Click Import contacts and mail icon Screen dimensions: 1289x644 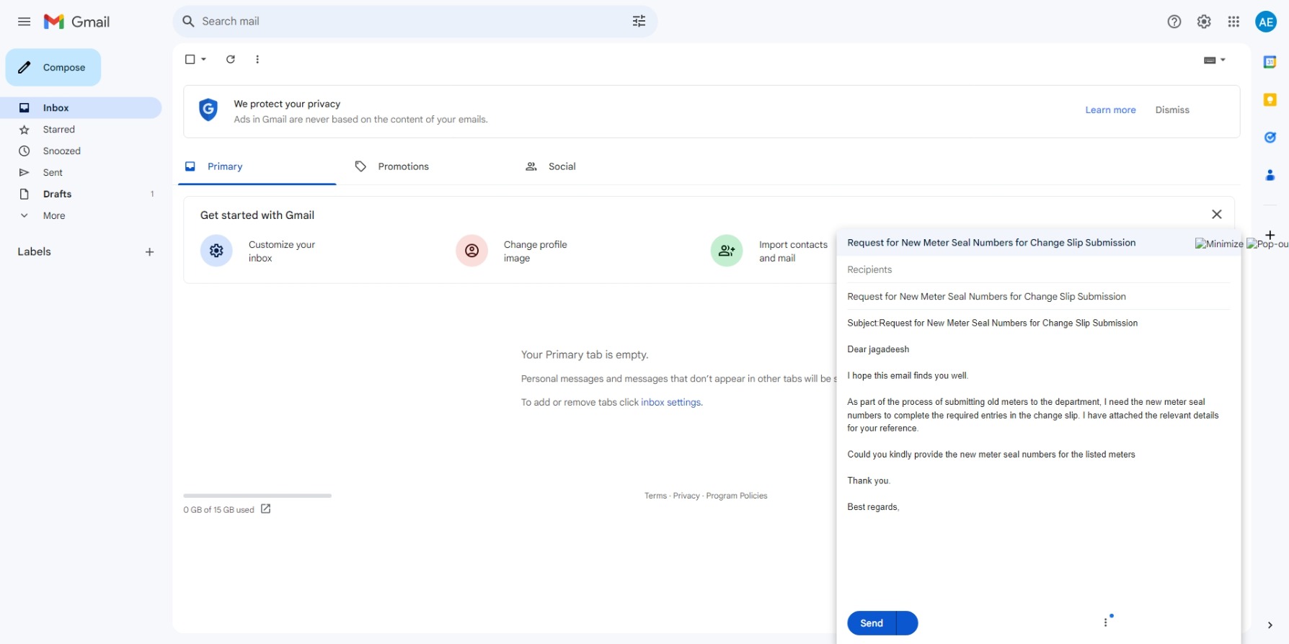pyautogui.click(x=727, y=251)
